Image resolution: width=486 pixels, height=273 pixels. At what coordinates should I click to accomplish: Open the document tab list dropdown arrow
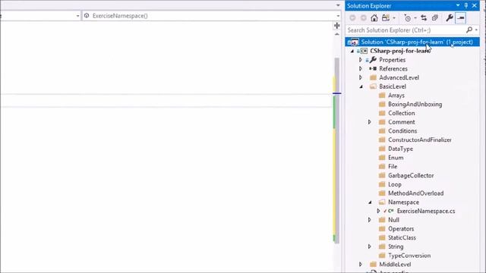click(338, 5)
